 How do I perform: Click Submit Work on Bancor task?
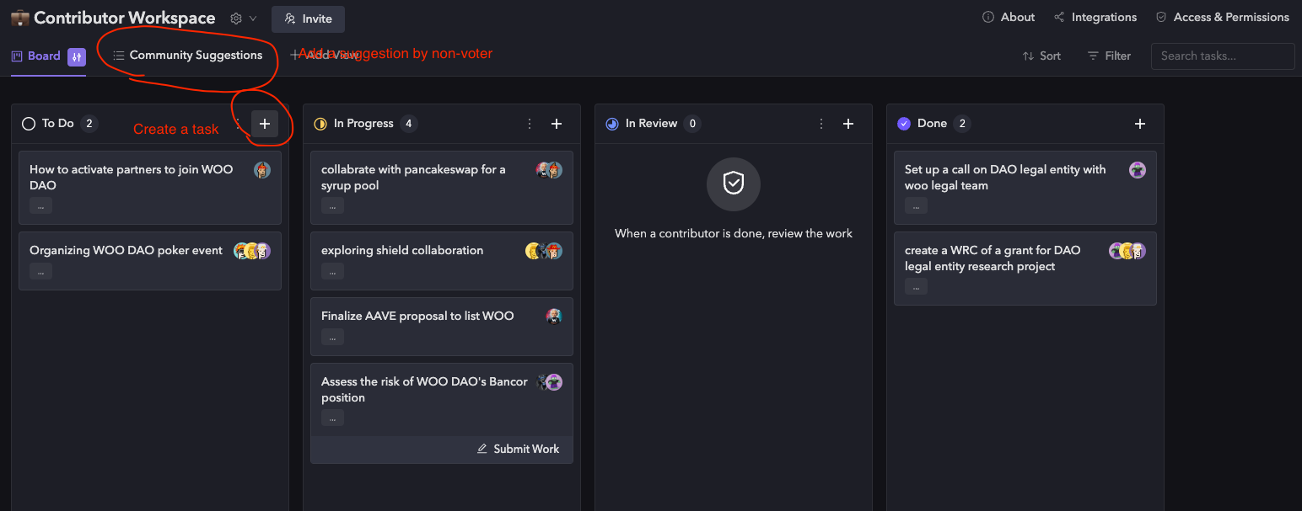pos(518,449)
